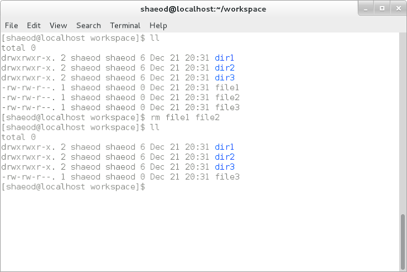Click the first 'll' command

[154, 38]
